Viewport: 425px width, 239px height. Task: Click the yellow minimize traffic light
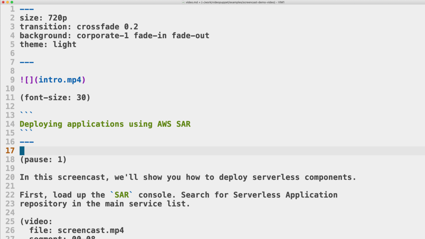(7, 2)
